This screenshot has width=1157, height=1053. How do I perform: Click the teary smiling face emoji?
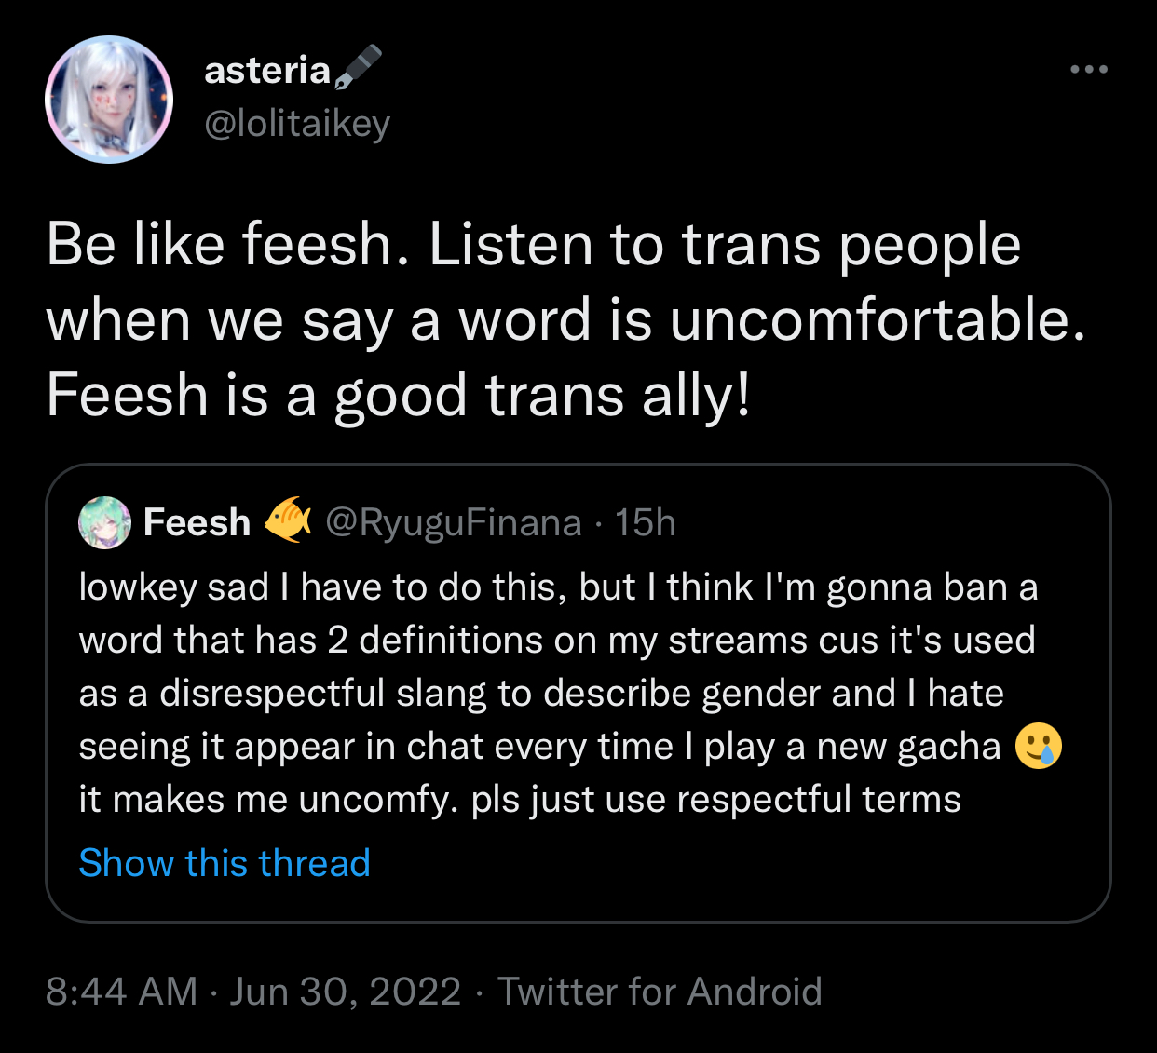[1038, 745]
